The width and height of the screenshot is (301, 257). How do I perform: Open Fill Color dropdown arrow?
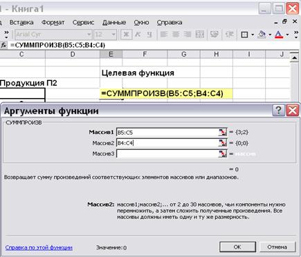coord(270,35)
